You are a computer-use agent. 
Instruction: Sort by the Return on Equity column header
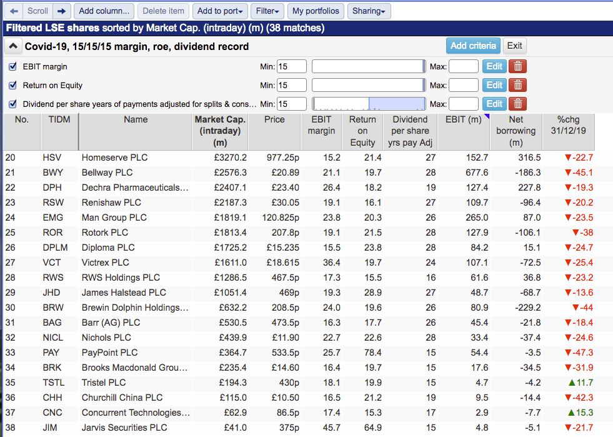tap(362, 131)
